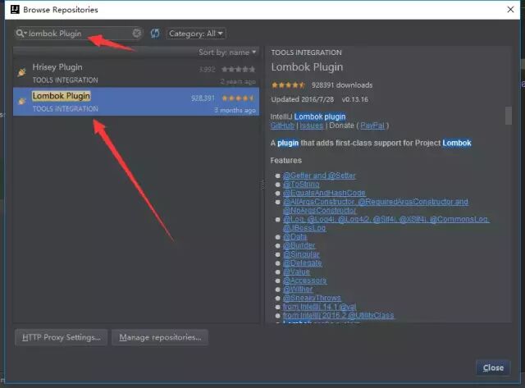The width and height of the screenshot is (525, 388).
Task: Open the @Delegate feature link
Action: click(303, 262)
